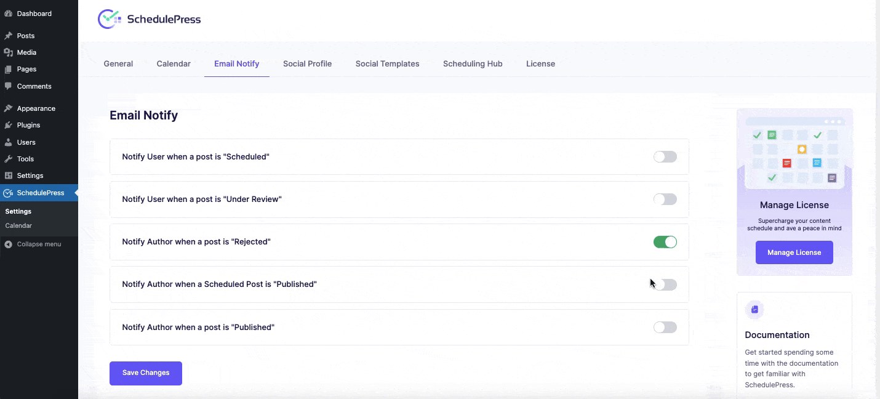
Task: Click label Notify Author when post is "Rejected"
Action: 196,242
